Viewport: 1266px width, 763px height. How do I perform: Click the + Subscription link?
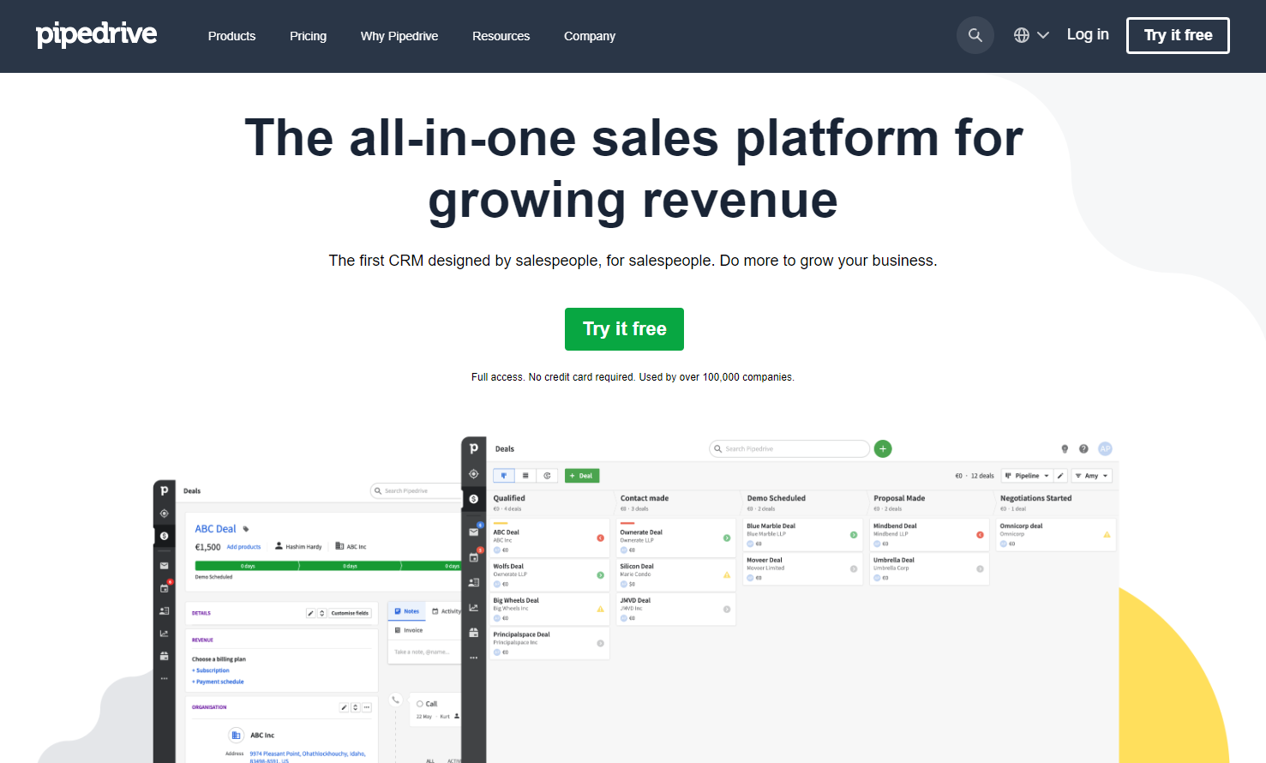click(x=211, y=670)
